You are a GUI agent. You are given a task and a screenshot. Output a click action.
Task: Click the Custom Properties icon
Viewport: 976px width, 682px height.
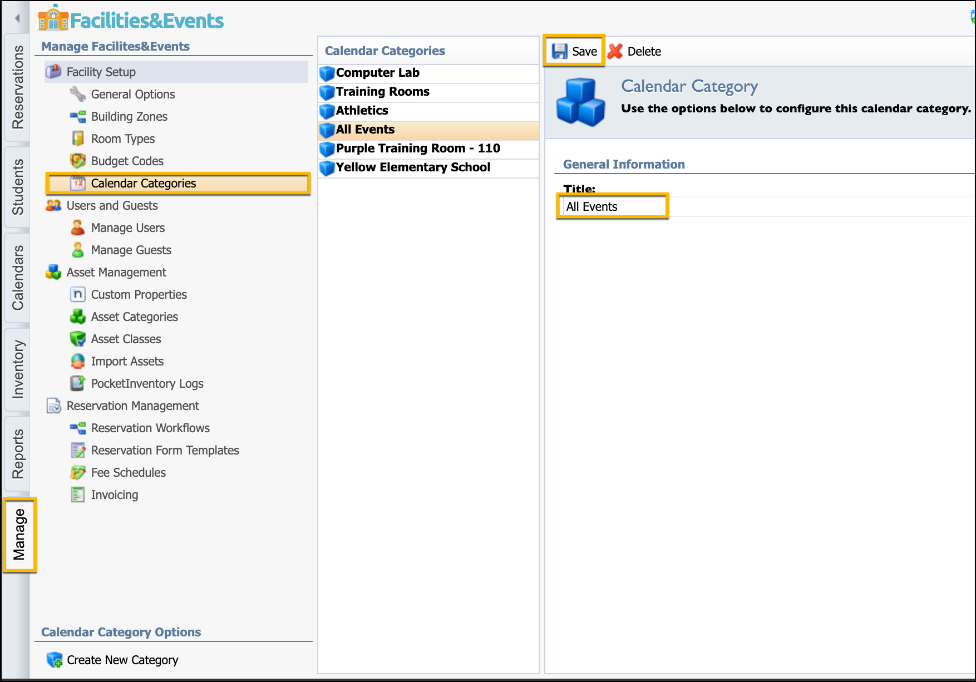78,294
